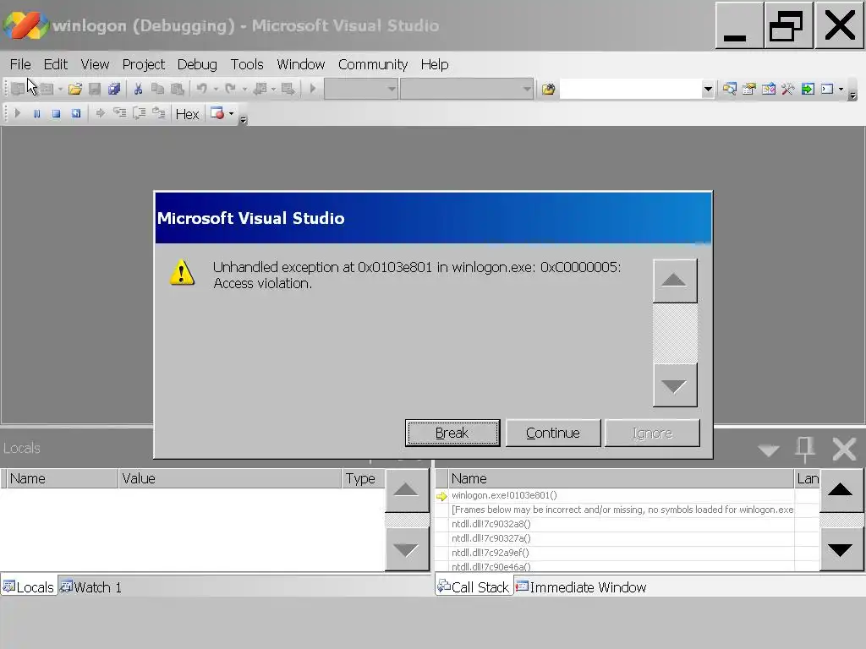
Task: Click the Save disk icon
Action: (x=95, y=89)
